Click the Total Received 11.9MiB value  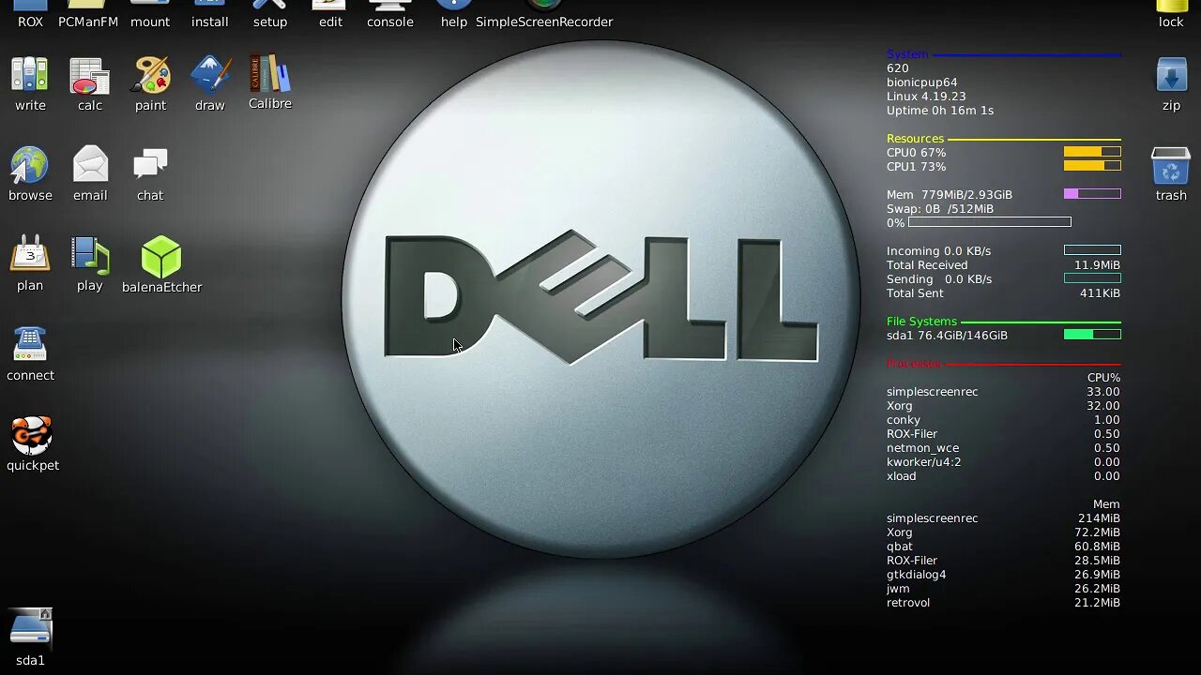[x=1097, y=265]
